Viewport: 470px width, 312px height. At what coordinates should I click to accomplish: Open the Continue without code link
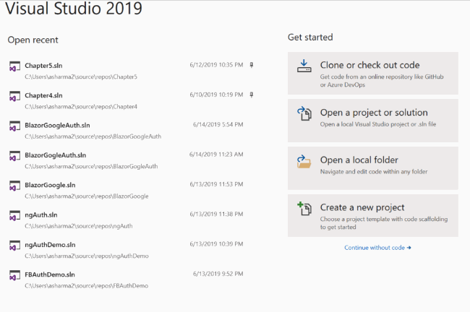tap(377, 248)
